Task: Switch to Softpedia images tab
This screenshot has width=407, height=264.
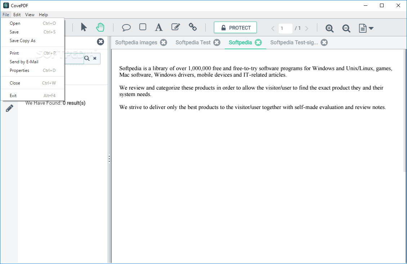Action: tap(136, 42)
